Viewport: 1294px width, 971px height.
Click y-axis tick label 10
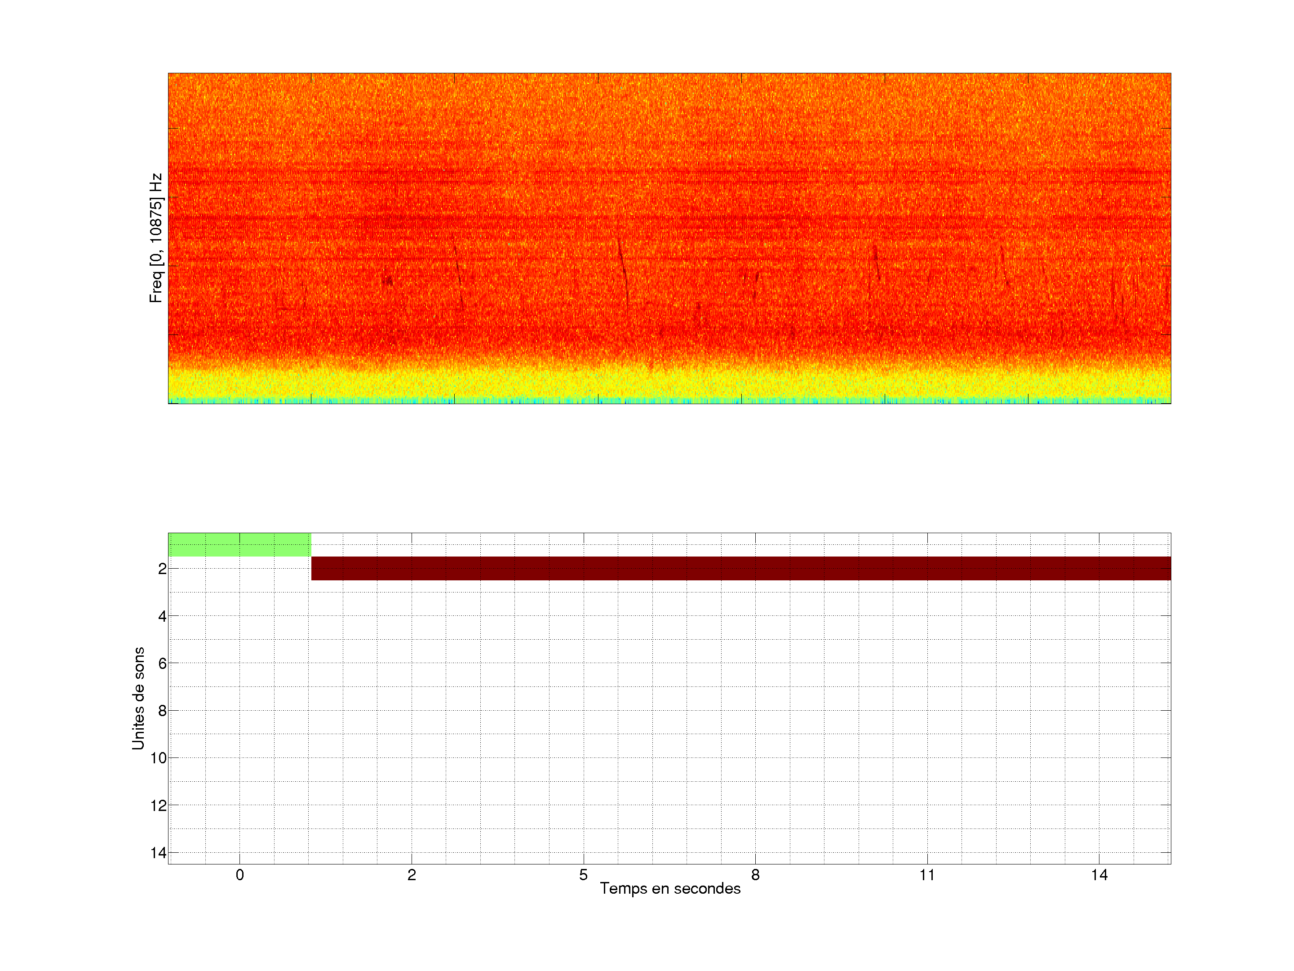159,758
